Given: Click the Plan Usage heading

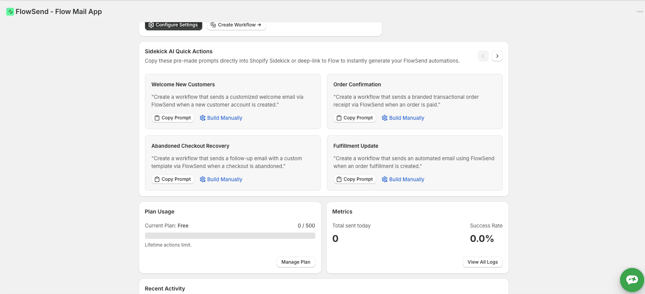Looking at the screenshot, I should 159,212.
